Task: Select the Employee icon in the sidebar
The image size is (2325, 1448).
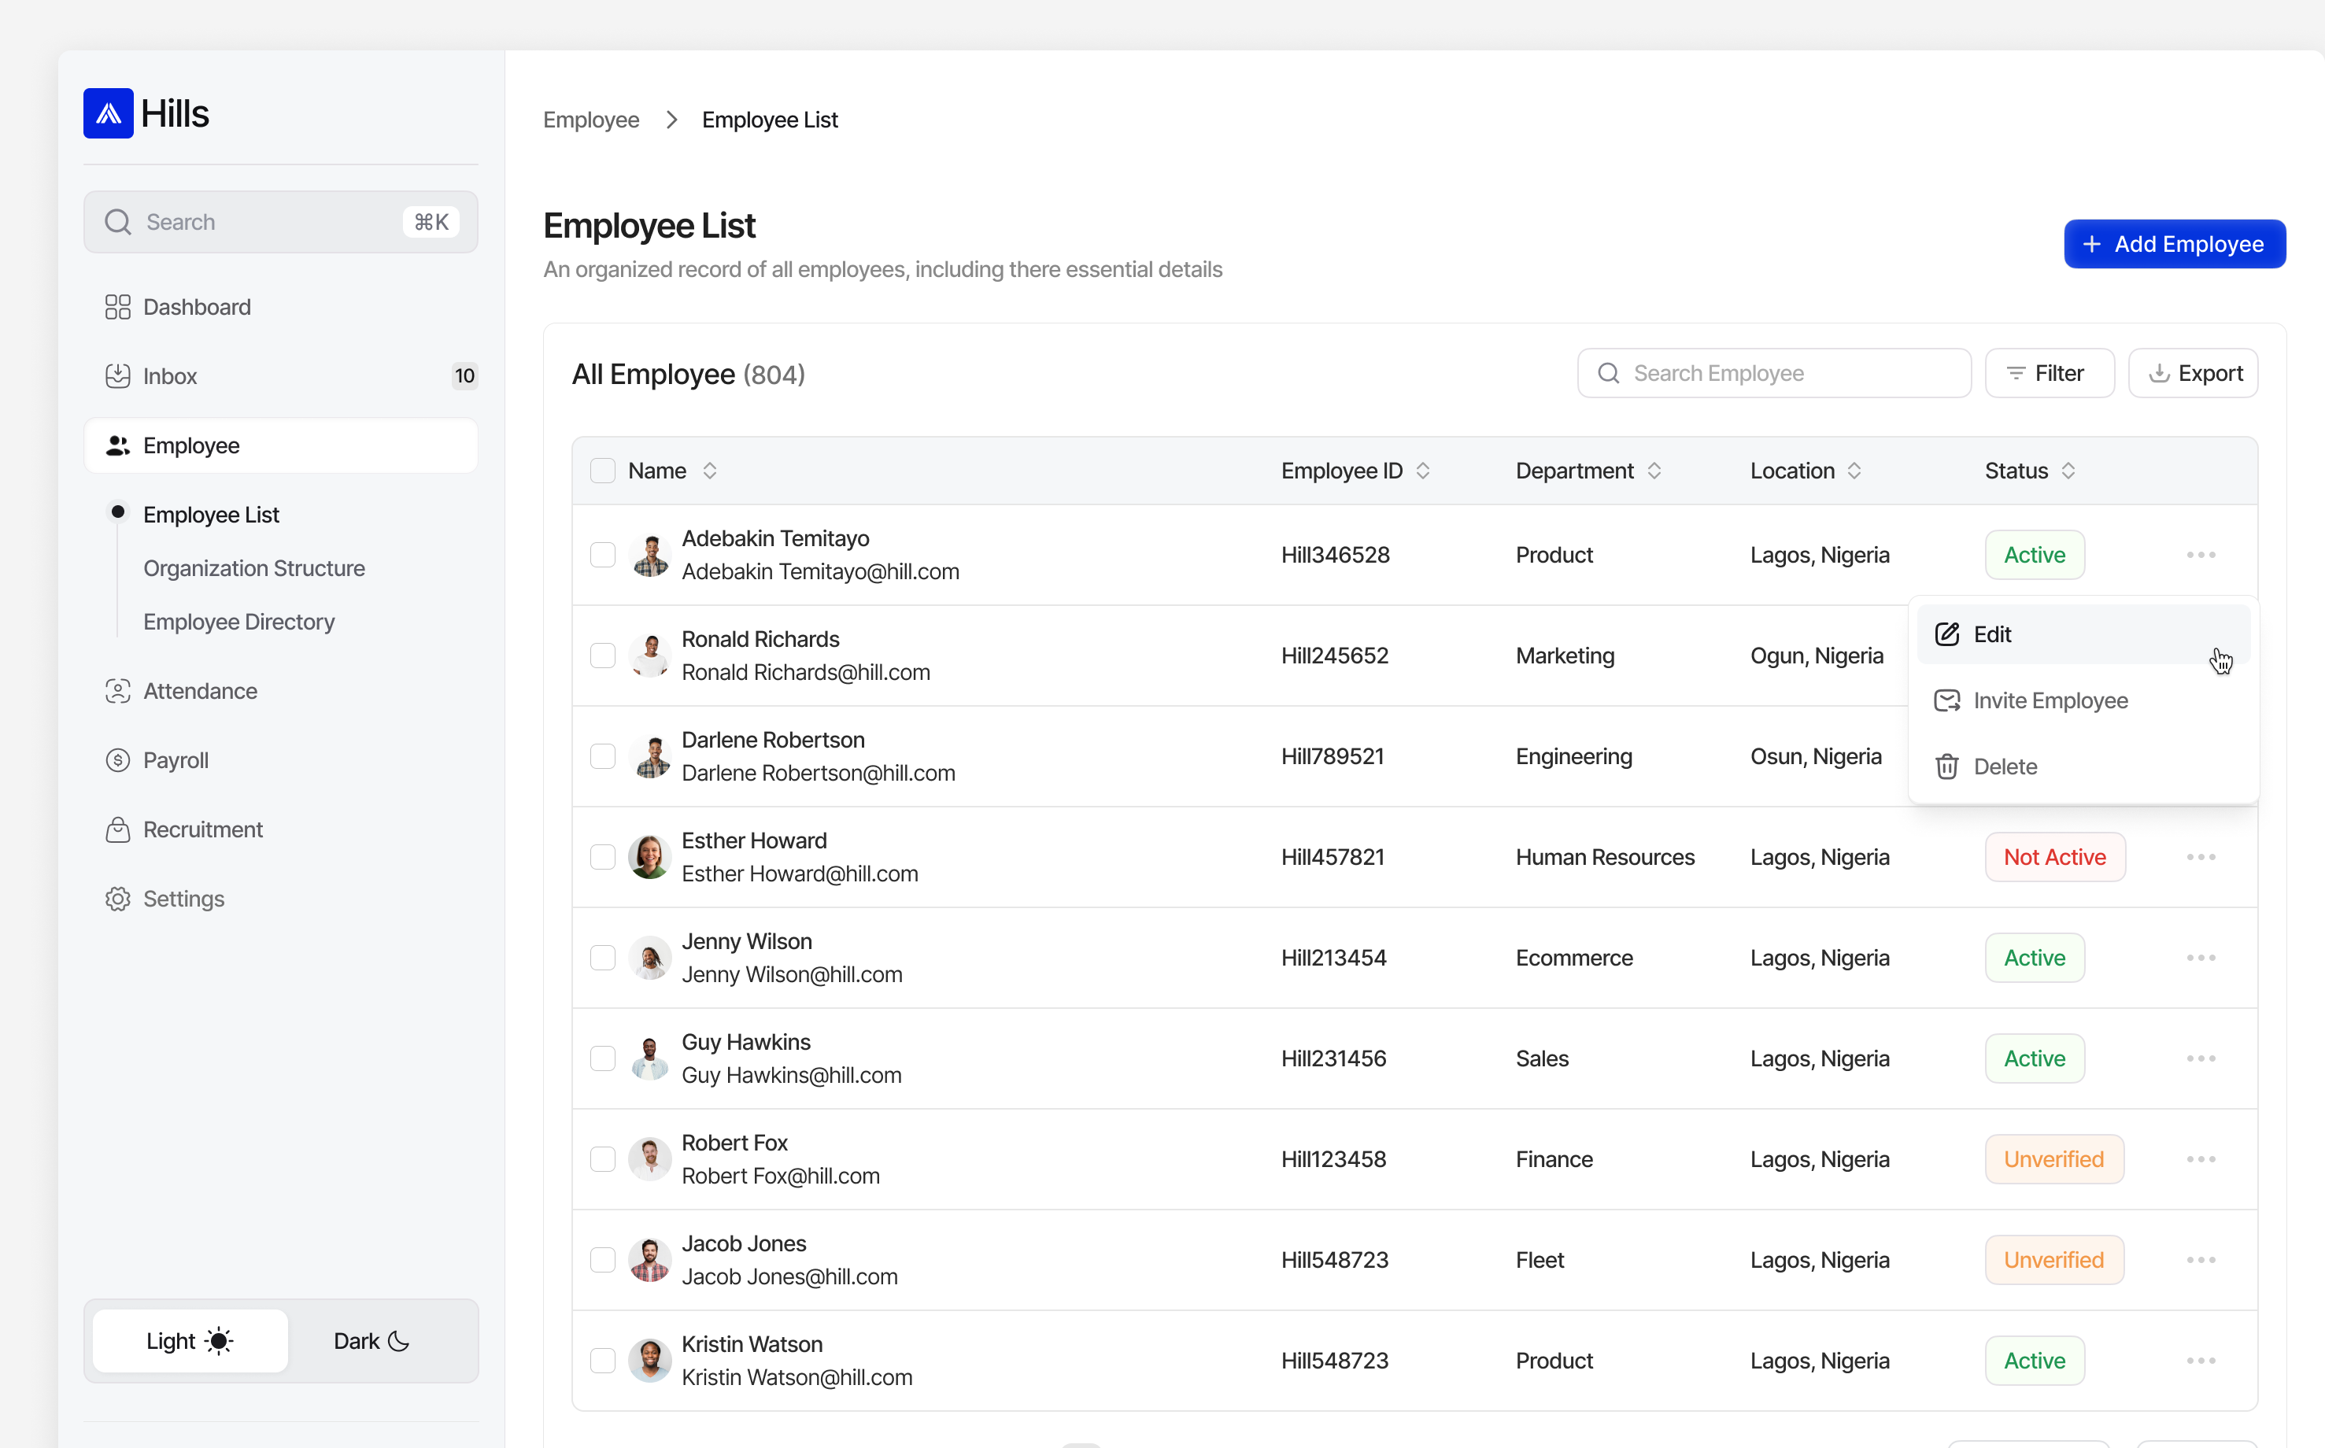Action: pos(118,445)
